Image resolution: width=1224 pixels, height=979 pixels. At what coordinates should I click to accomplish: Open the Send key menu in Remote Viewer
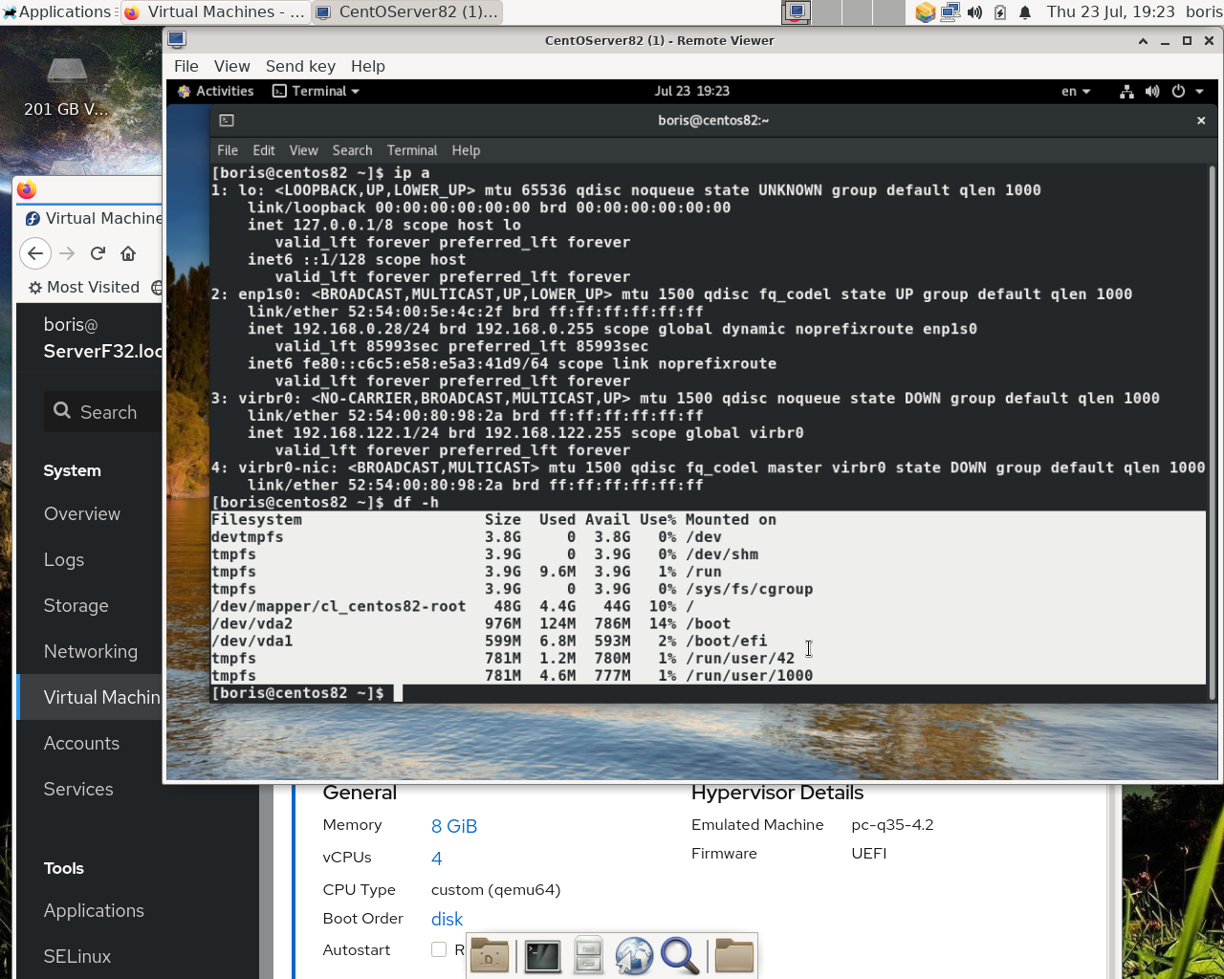300,66
